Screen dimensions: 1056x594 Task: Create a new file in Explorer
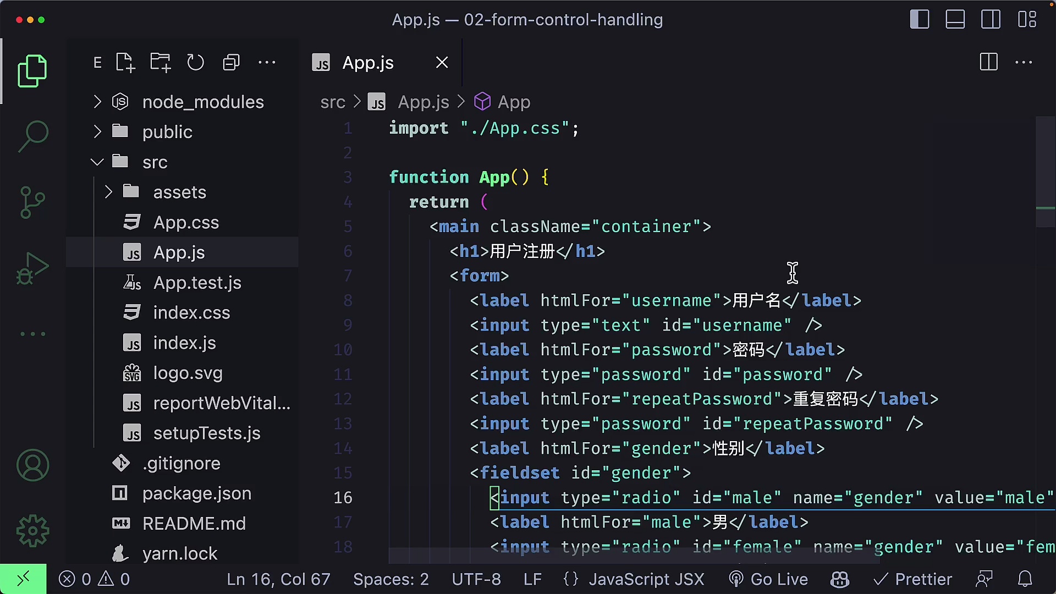coord(125,62)
